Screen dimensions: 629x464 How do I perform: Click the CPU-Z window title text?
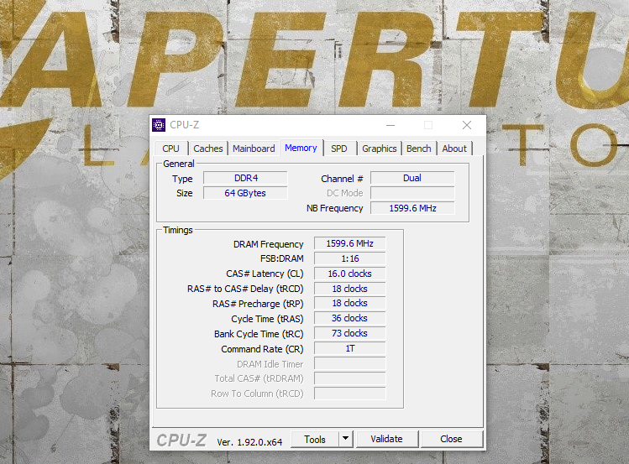click(185, 125)
